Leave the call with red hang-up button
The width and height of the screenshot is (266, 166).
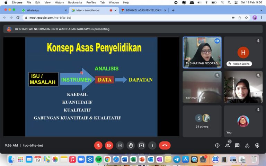(x=165, y=146)
